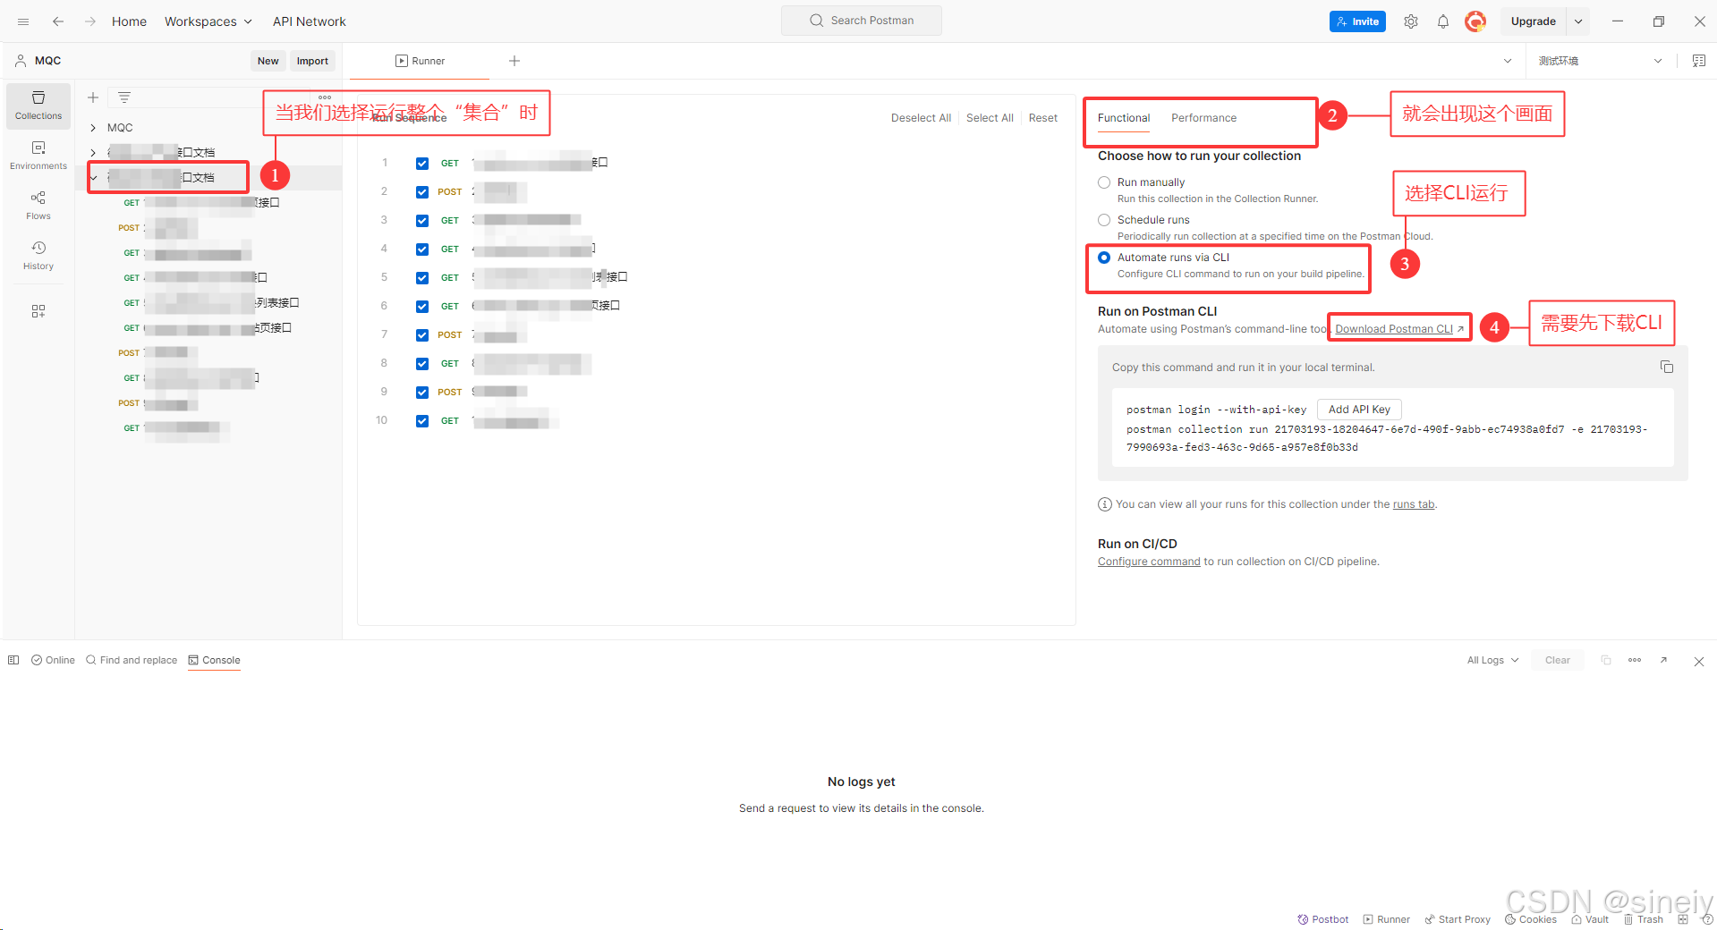Select the Run manually radio option
This screenshot has height=930, width=1717.
pyautogui.click(x=1104, y=182)
